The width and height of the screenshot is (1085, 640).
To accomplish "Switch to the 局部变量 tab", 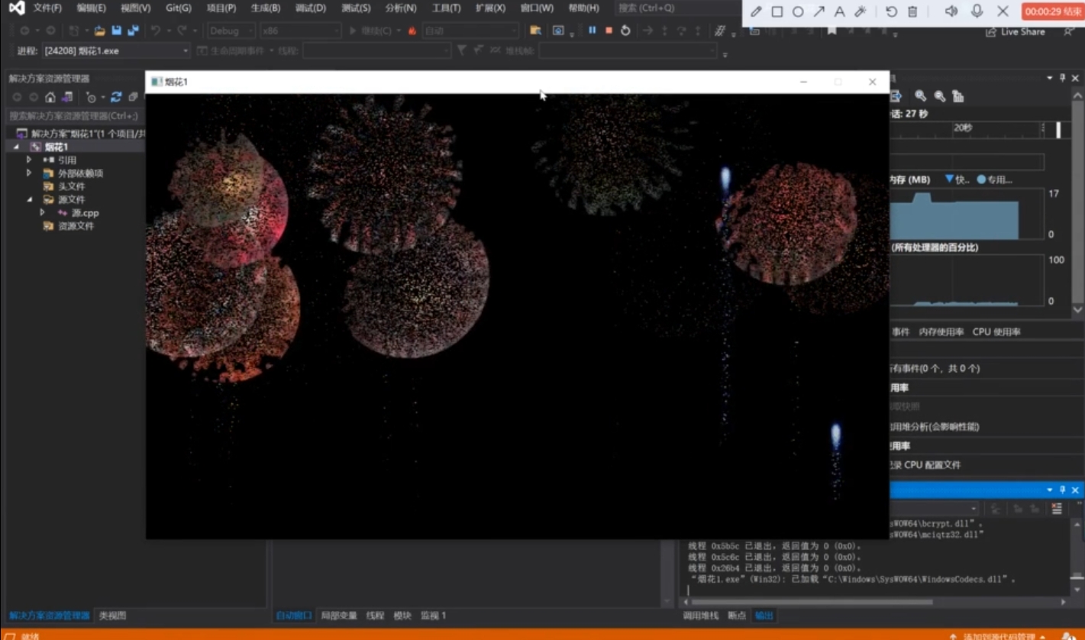I will coord(338,616).
